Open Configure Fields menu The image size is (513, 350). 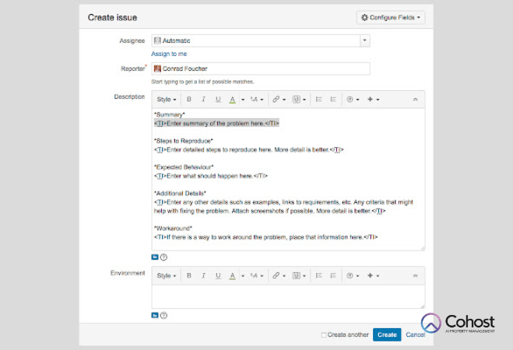391,18
